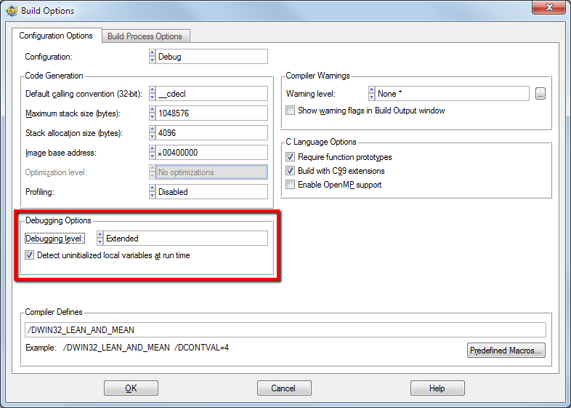Click the Image base address spinner arrows
Screen dimensions: 571x408
click(152, 153)
